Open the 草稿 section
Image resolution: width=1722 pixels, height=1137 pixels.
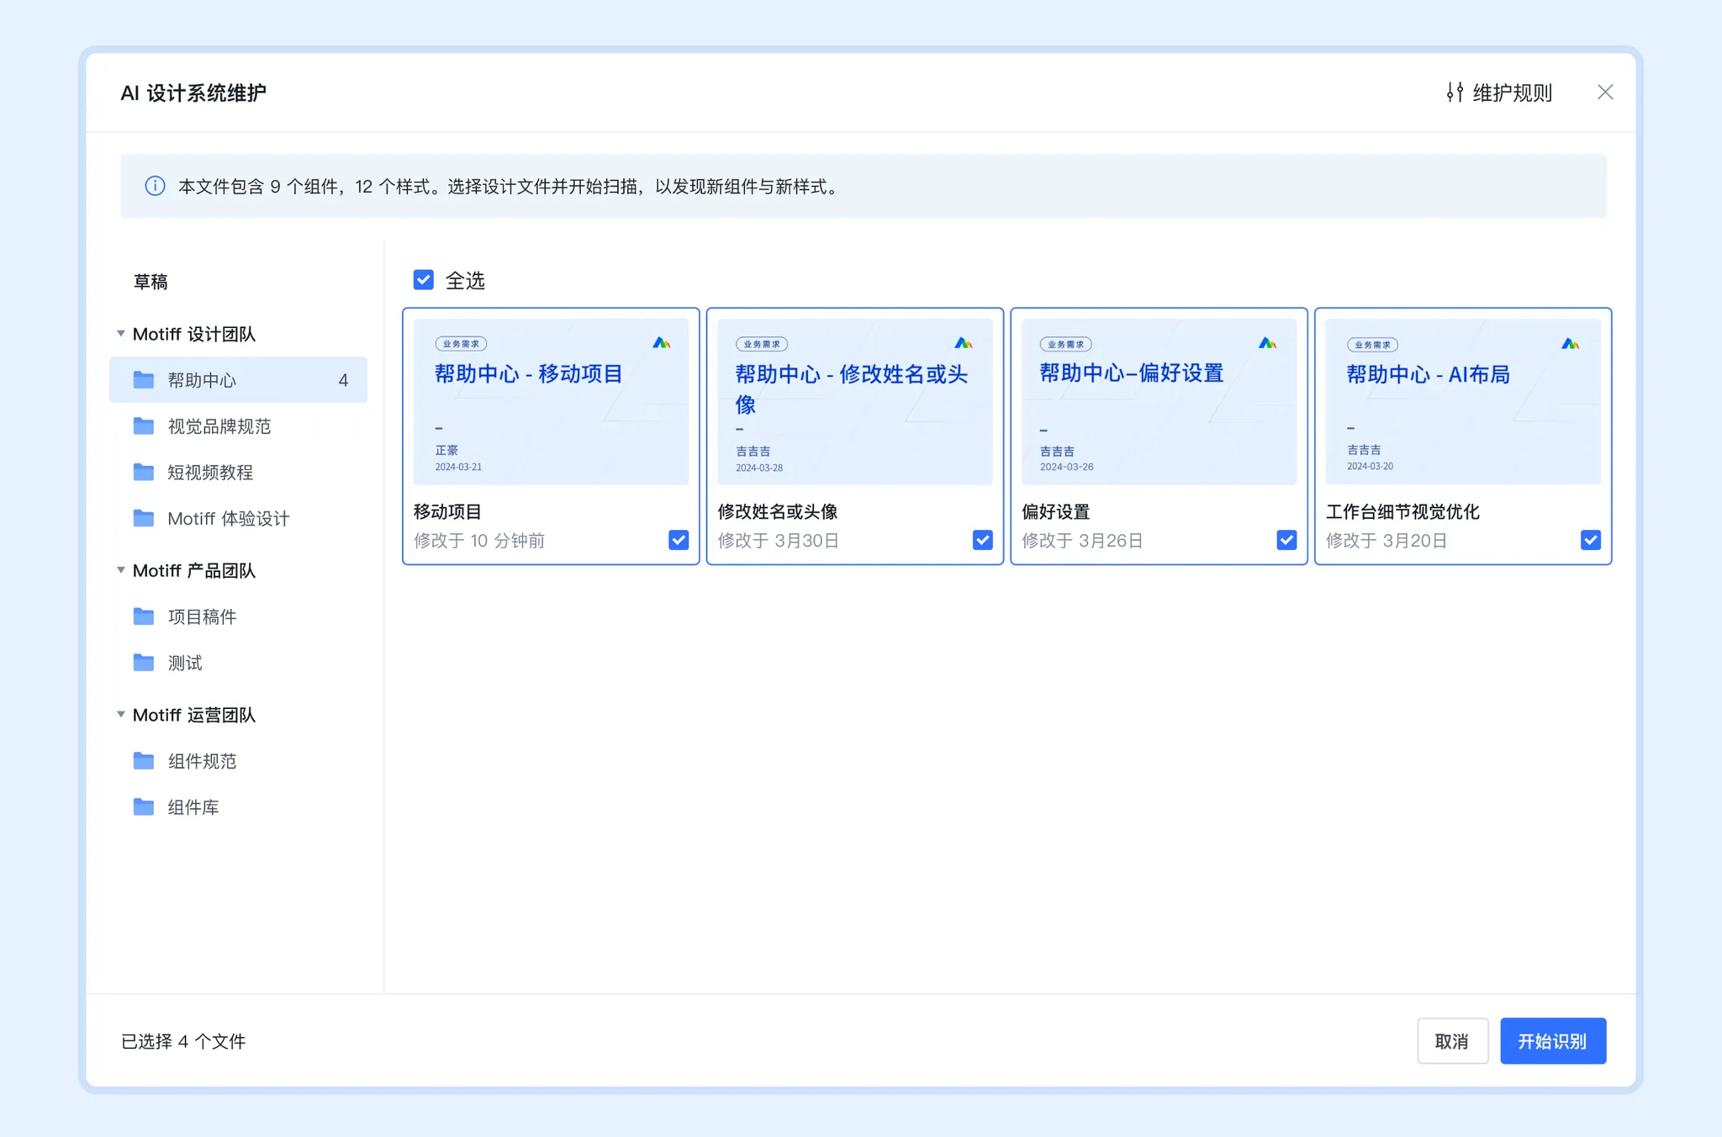(x=151, y=282)
